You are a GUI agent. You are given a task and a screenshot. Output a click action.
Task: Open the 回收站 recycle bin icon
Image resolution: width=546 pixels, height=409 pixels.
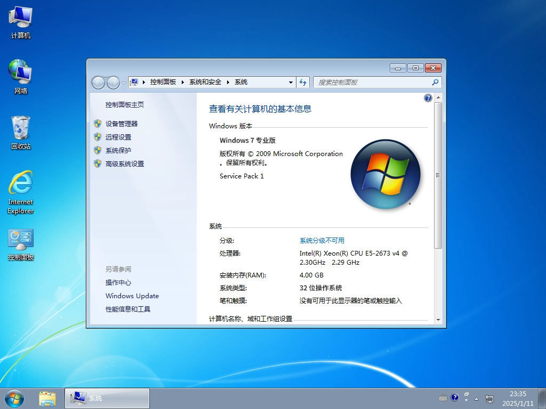tap(20, 132)
